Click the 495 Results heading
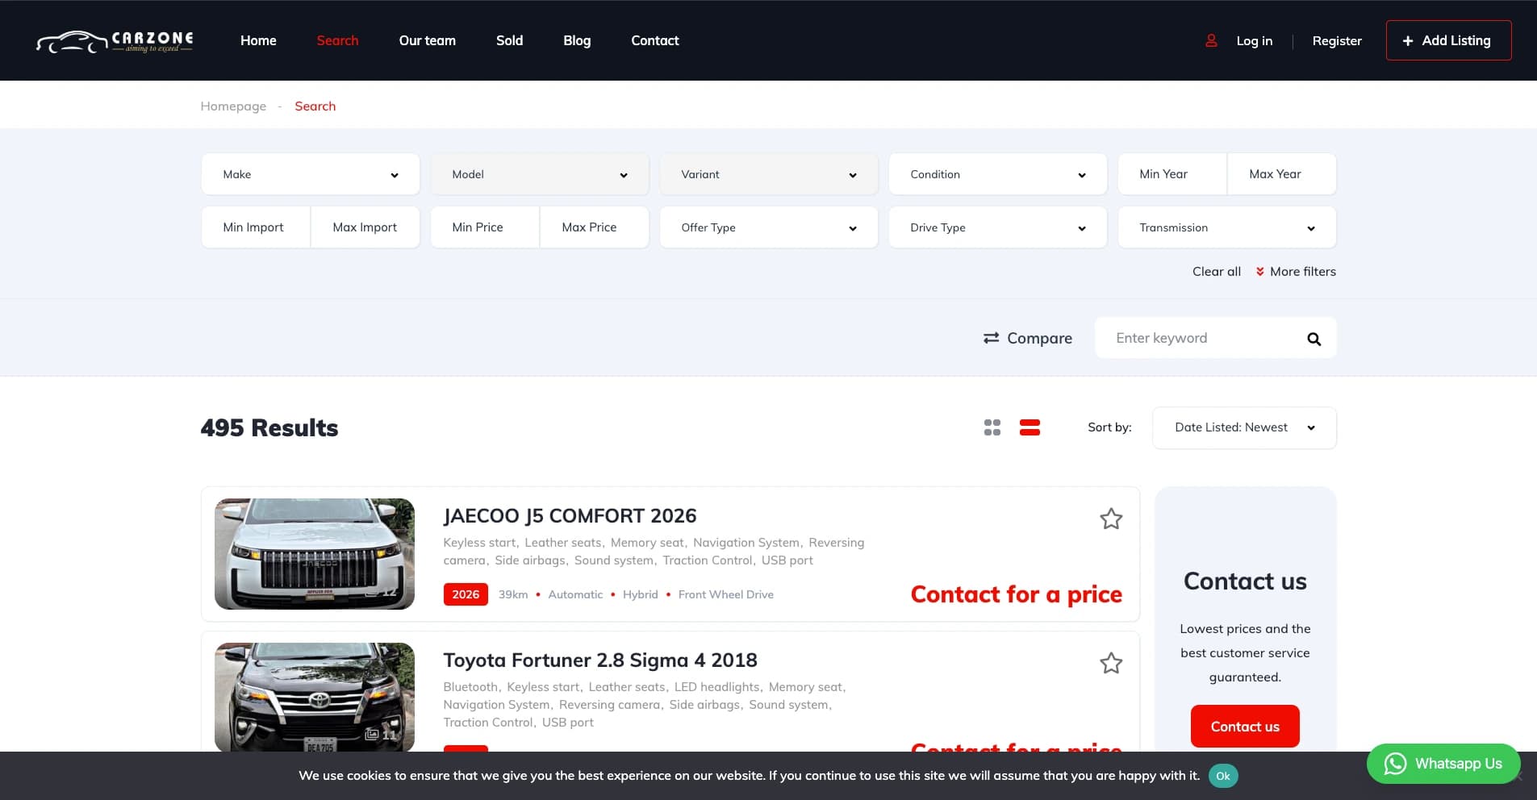 (x=269, y=428)
